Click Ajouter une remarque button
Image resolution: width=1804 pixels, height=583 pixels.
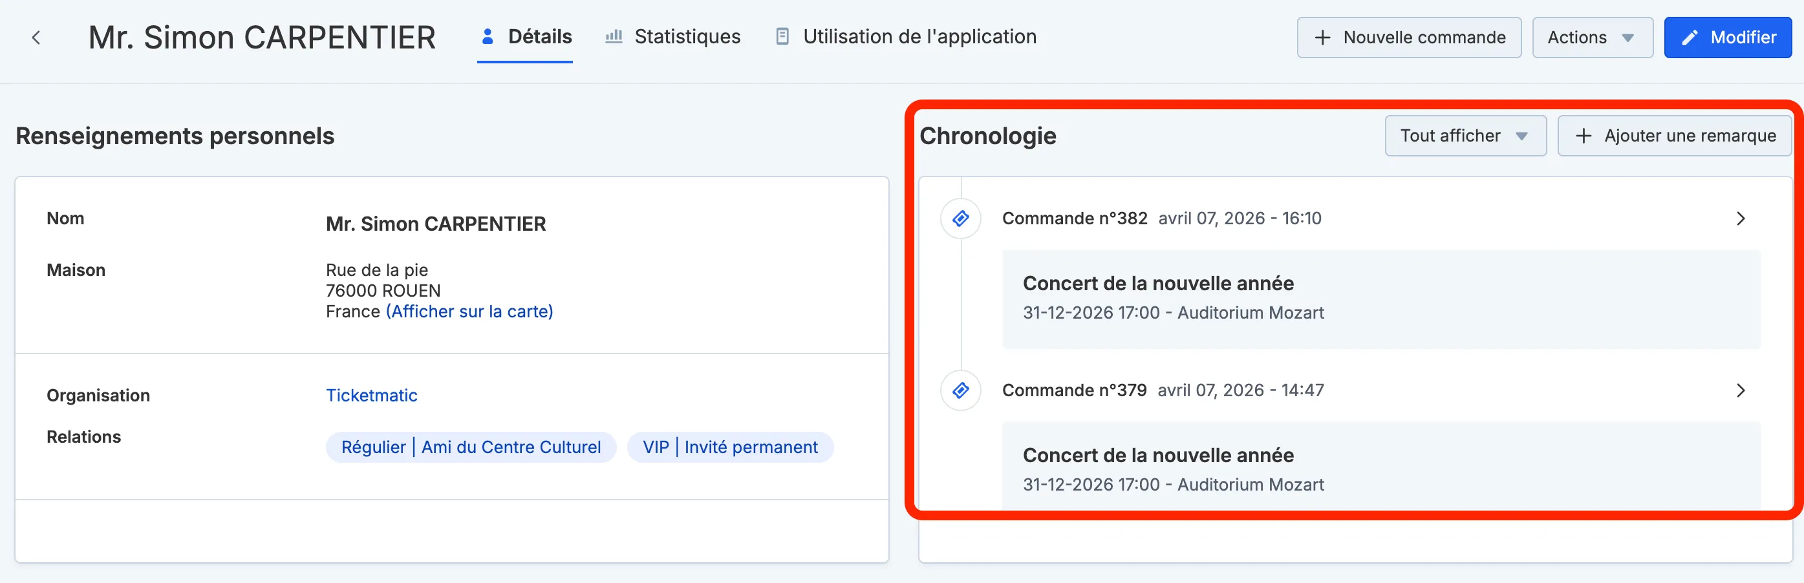point(1675,136)
